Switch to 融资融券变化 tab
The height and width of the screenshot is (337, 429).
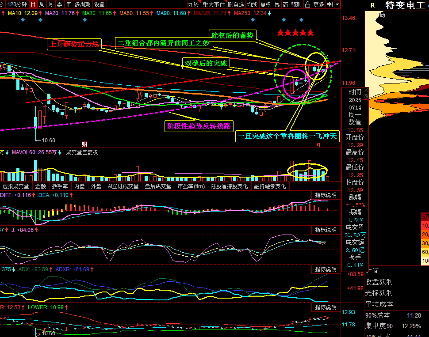[x=270, y=186]
